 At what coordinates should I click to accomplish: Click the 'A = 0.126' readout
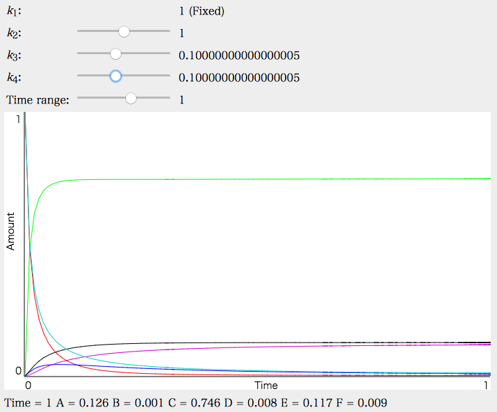click(83, 403)
